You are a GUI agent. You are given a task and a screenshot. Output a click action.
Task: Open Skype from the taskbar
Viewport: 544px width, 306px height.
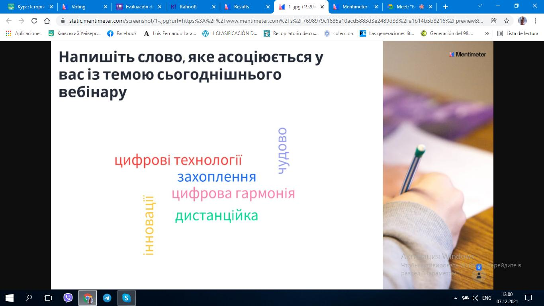click(x=126, y=298)
